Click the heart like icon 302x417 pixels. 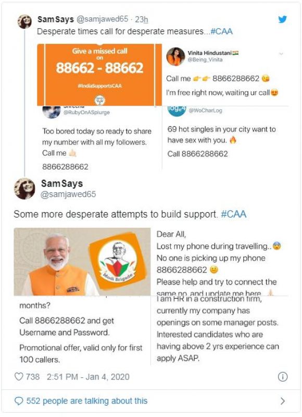[x=19, y=376]
